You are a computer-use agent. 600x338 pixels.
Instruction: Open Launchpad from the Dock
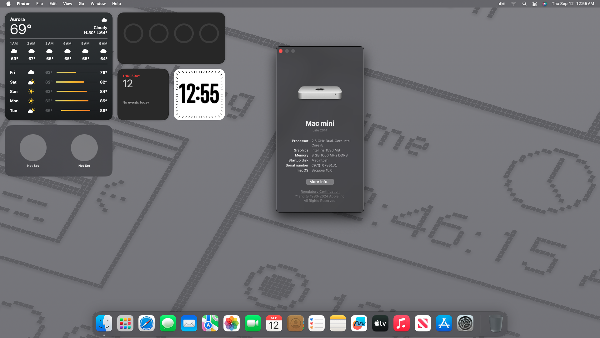click(125, 323)
